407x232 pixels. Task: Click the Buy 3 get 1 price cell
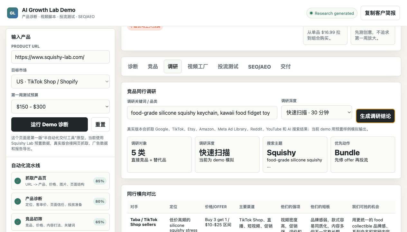click(218, 222)
